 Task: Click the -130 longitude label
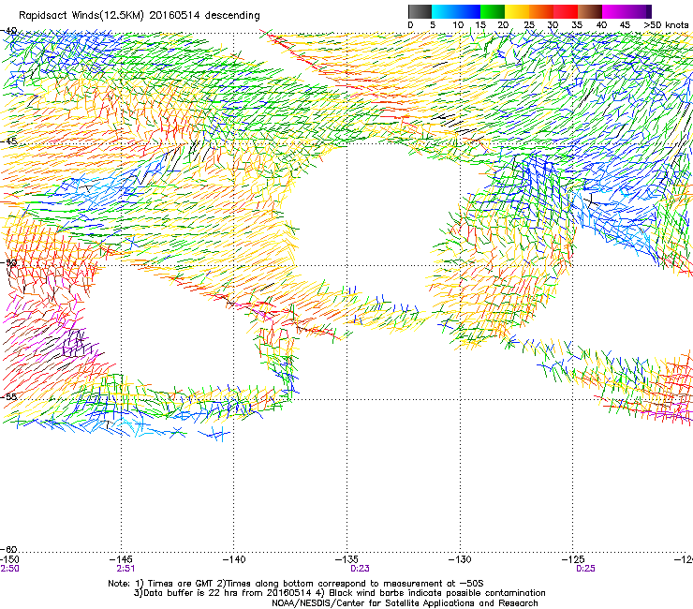(x=460, y=560)
